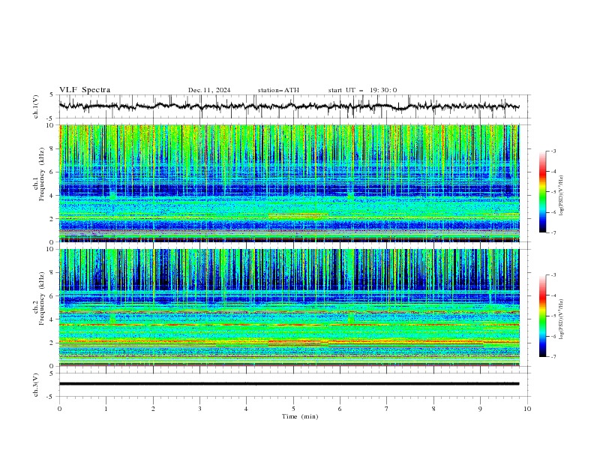Click the 'ch.1(V)' waveform axis label
This screenshot has width=594, height=459.
coord(36,106)
